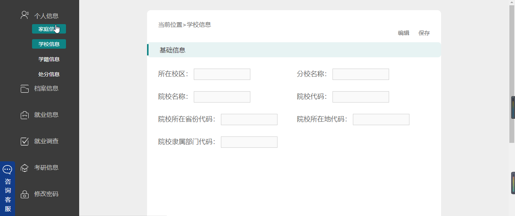Screen dimensions: 515x216
Task: Click the 保存 button
Action: point(424,33)
